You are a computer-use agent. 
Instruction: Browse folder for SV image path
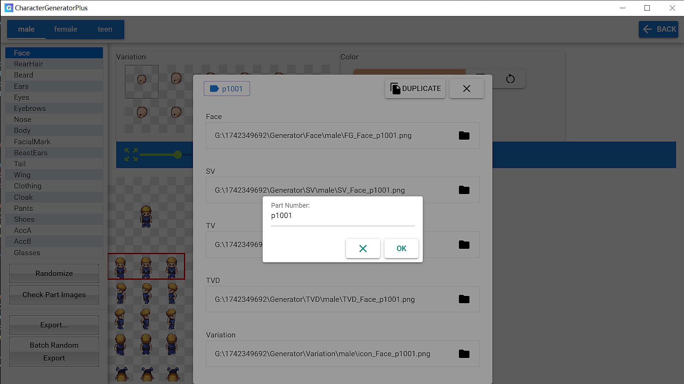[464, 190]
